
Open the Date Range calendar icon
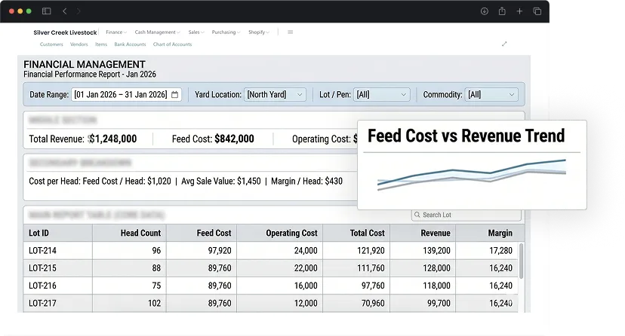(174, 95)
